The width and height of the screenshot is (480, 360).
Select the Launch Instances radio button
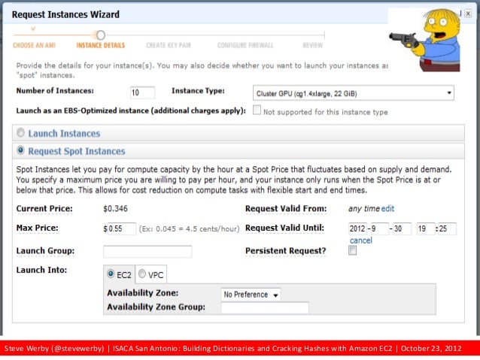(x=20, y=132)
